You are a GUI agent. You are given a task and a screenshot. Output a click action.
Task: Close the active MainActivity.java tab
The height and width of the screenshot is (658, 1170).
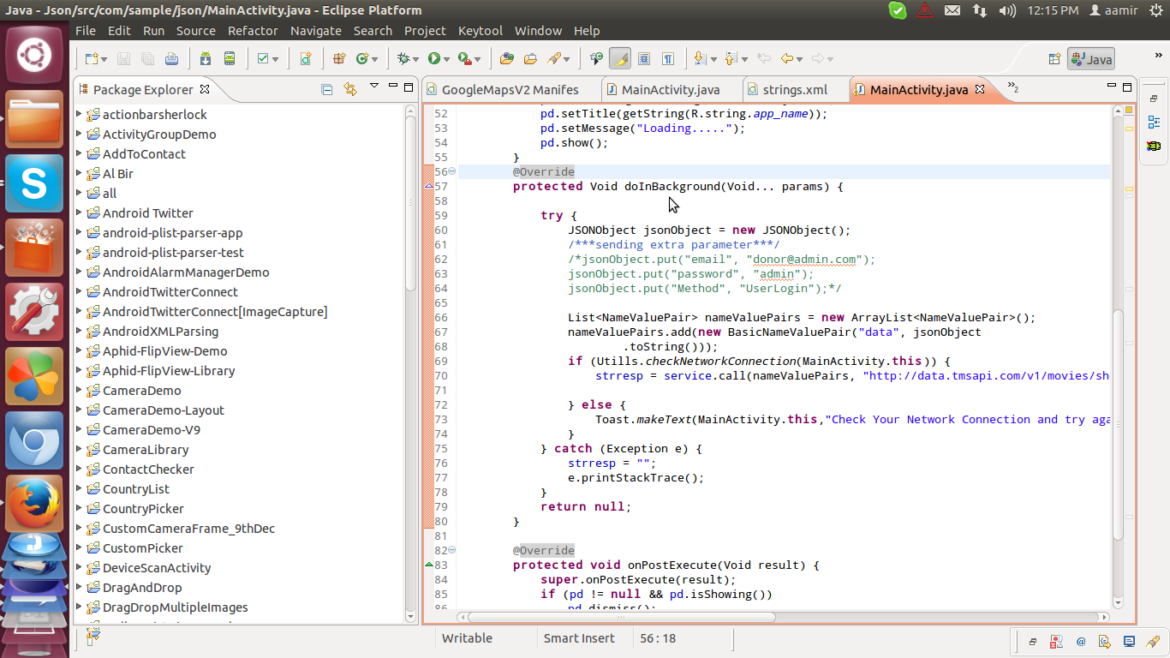(981, 89)
